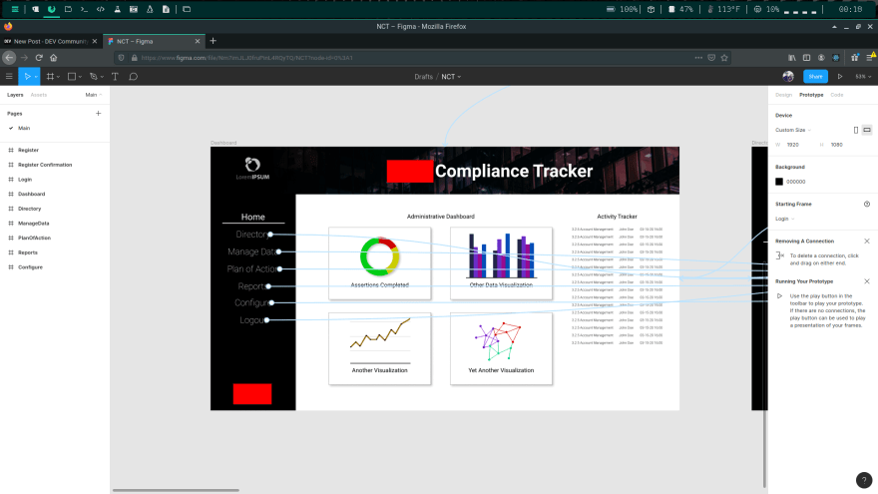Image resolution: width=878 pixels, height=494 pixels.
Task: Open the Pen tool options arrow
Action: pos(102,77)
